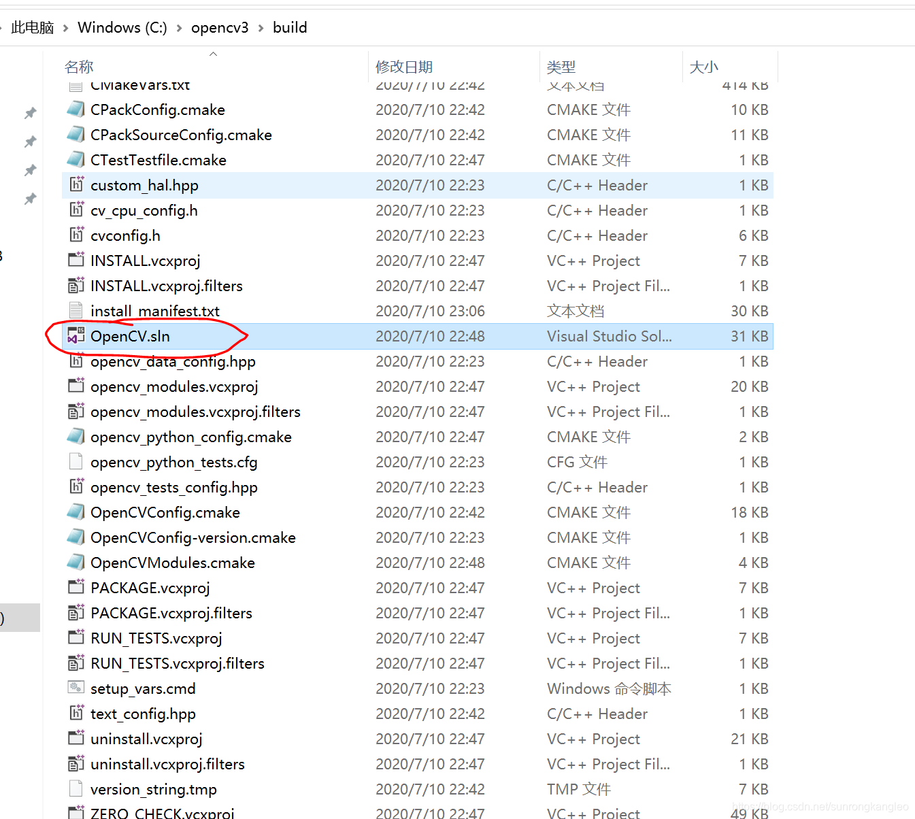Click the CFG 文件 type cell
The image size is (915, 819).
tap(577, 462)
